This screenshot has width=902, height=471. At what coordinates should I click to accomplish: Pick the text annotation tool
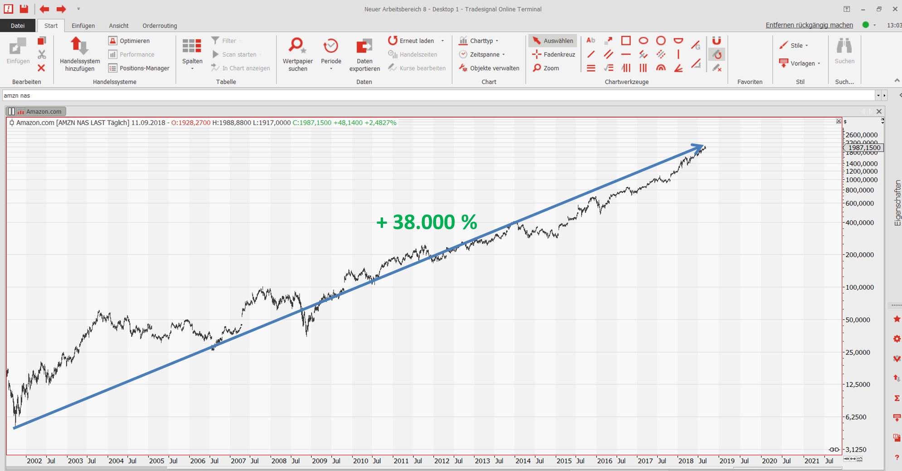(591, 41)
